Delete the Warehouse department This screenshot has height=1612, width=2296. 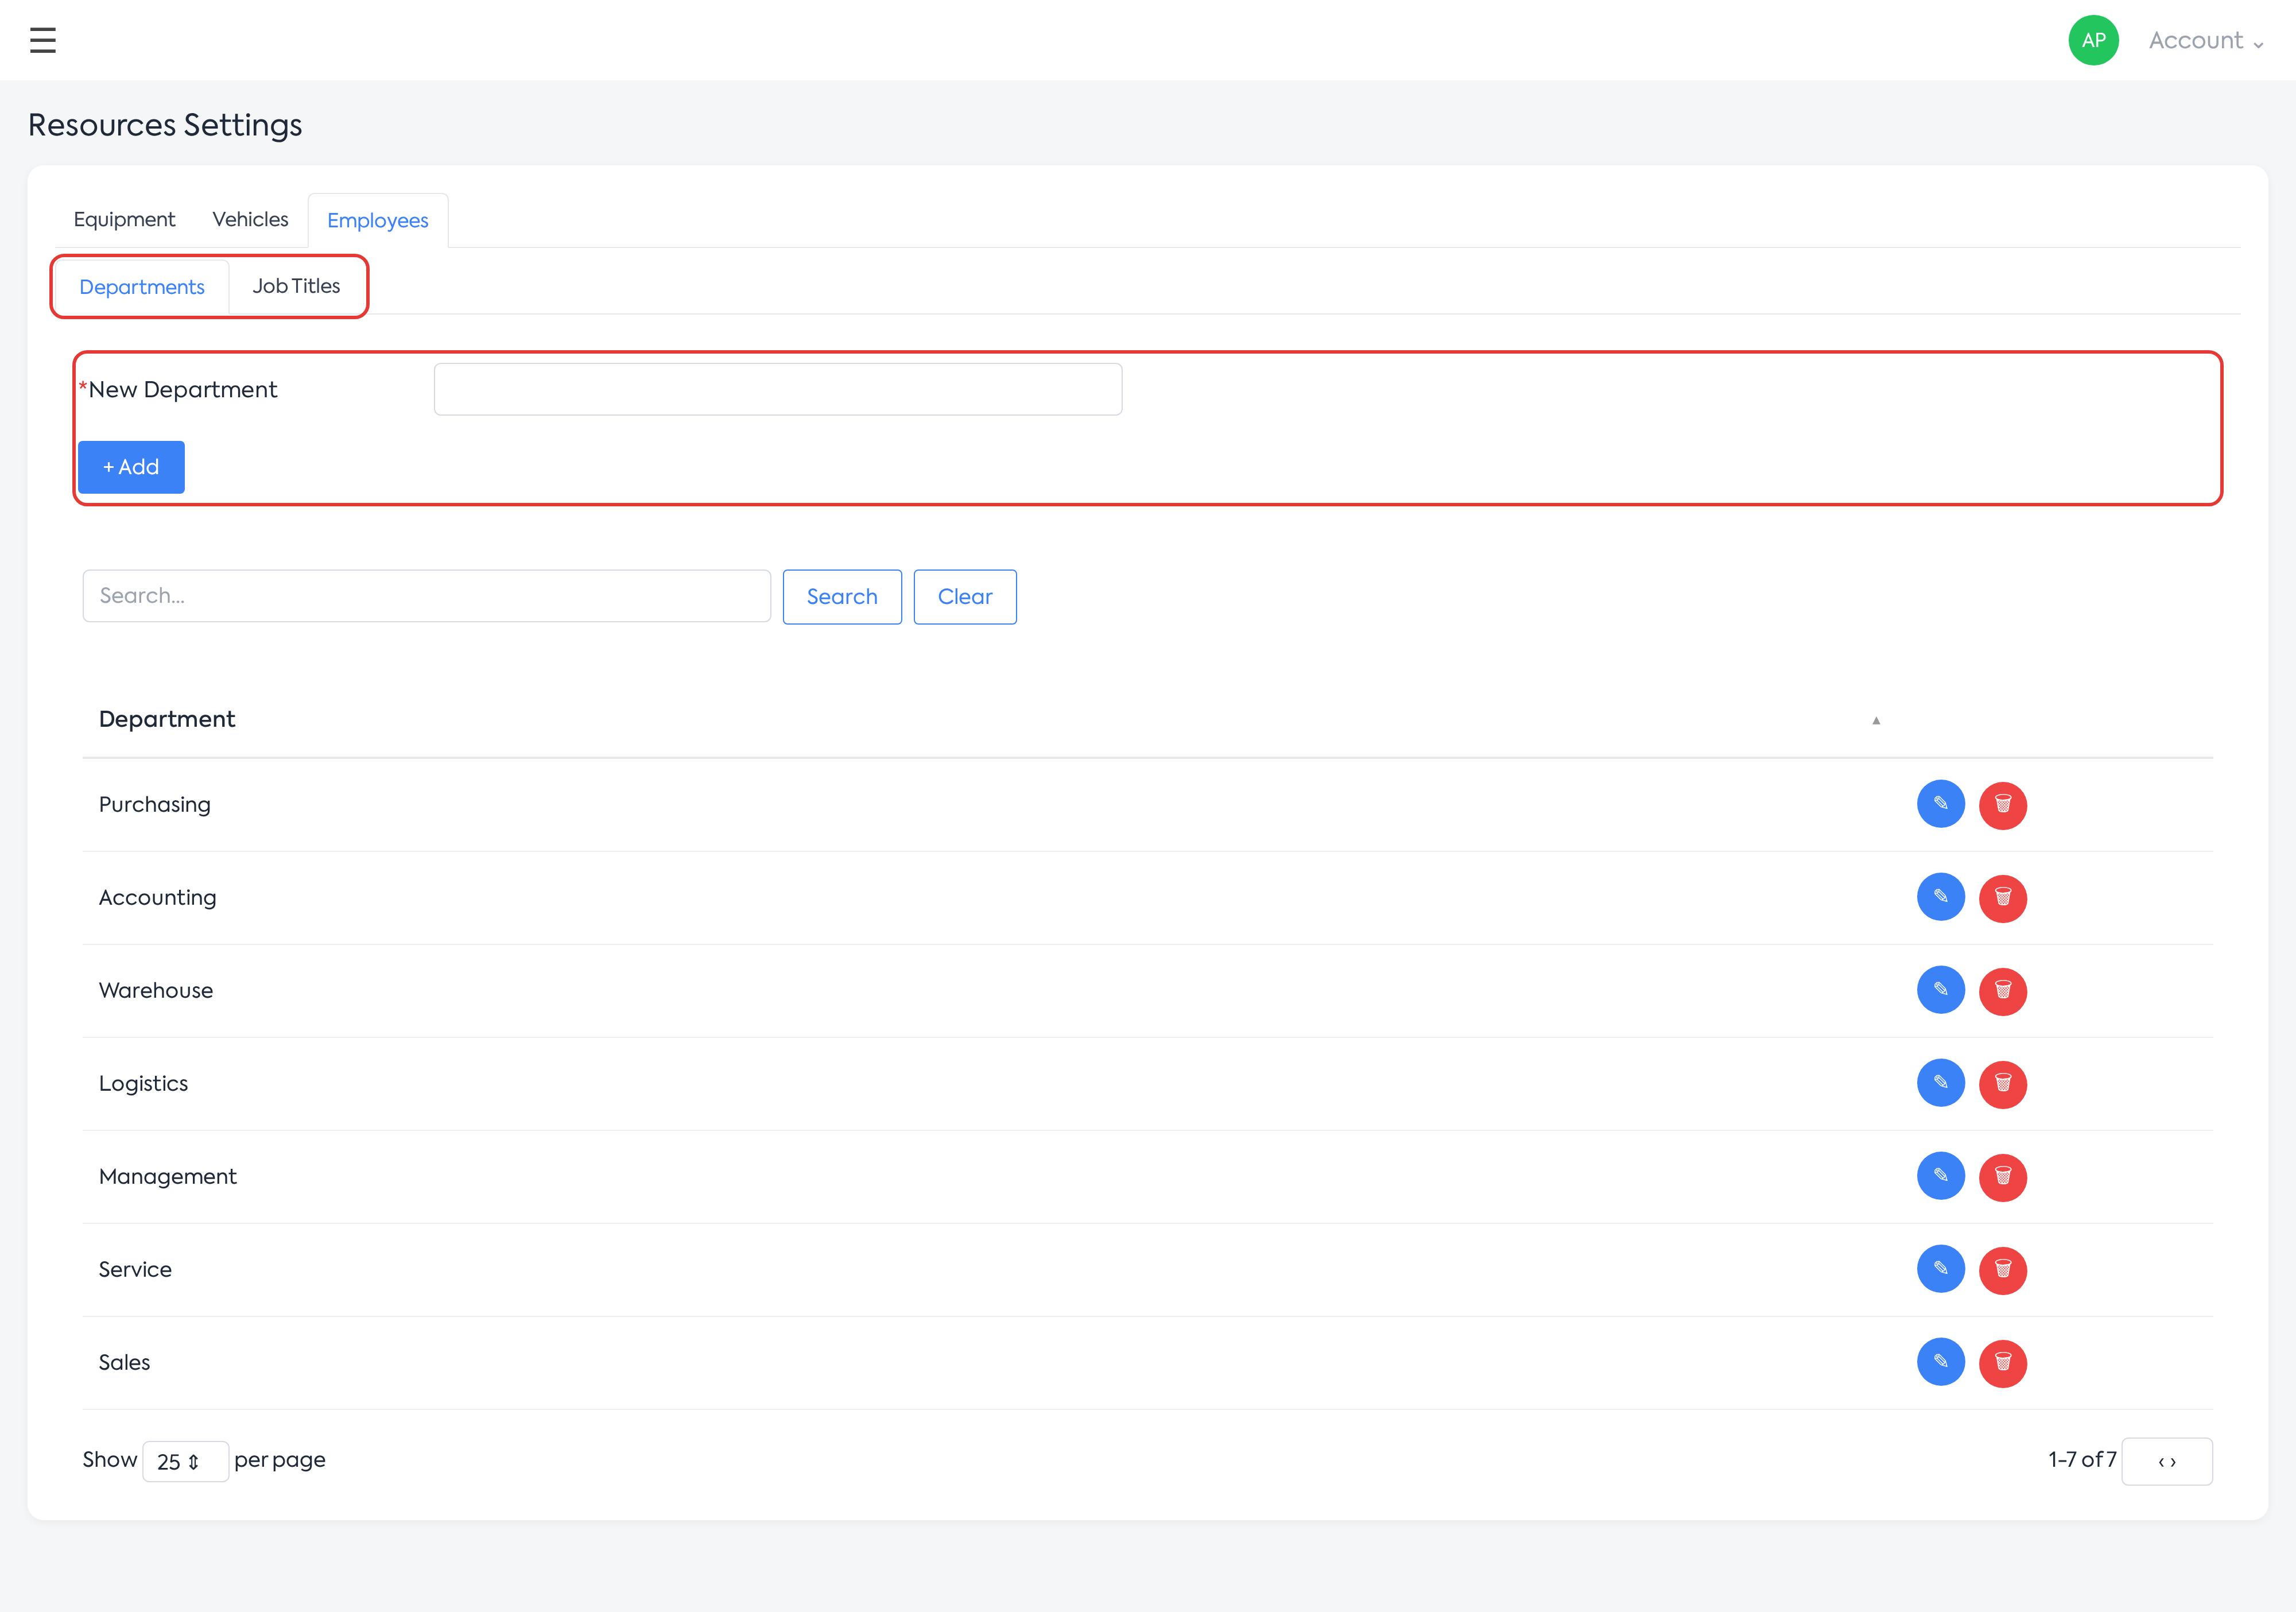click(x=2003, y=991)
